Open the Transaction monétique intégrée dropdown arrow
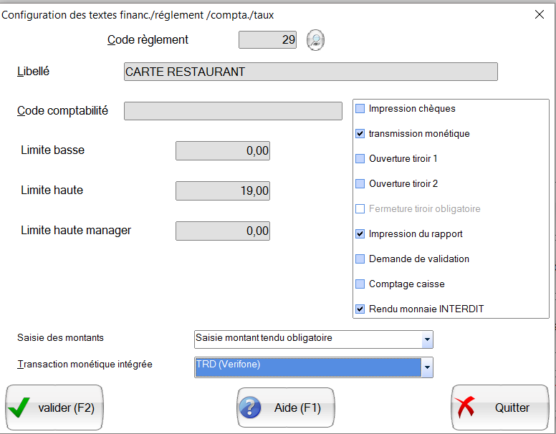 click(427, 367)
